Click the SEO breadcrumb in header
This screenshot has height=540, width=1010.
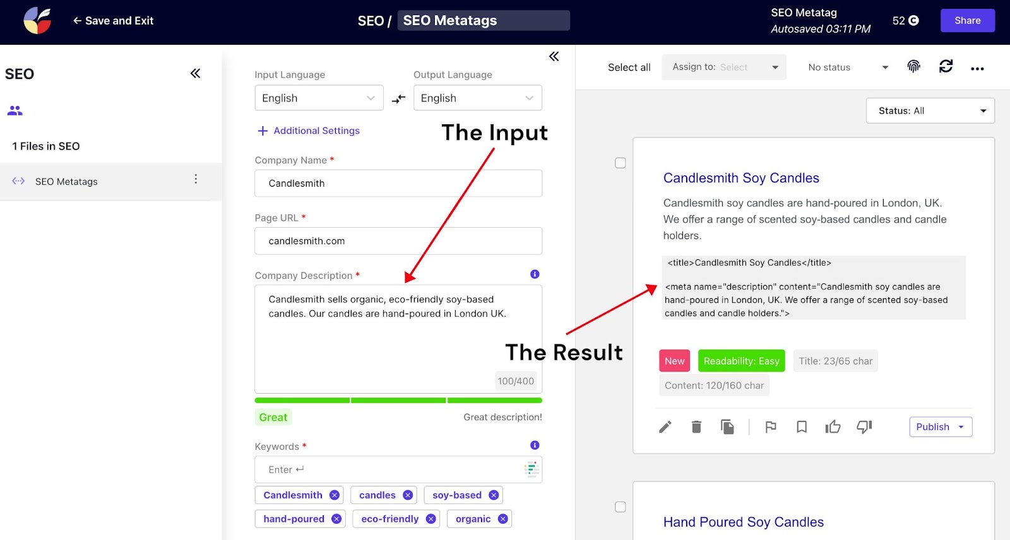click(371, 21)
